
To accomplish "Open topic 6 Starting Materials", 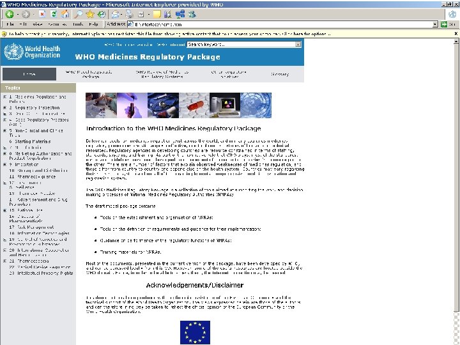I will [30, 141].
